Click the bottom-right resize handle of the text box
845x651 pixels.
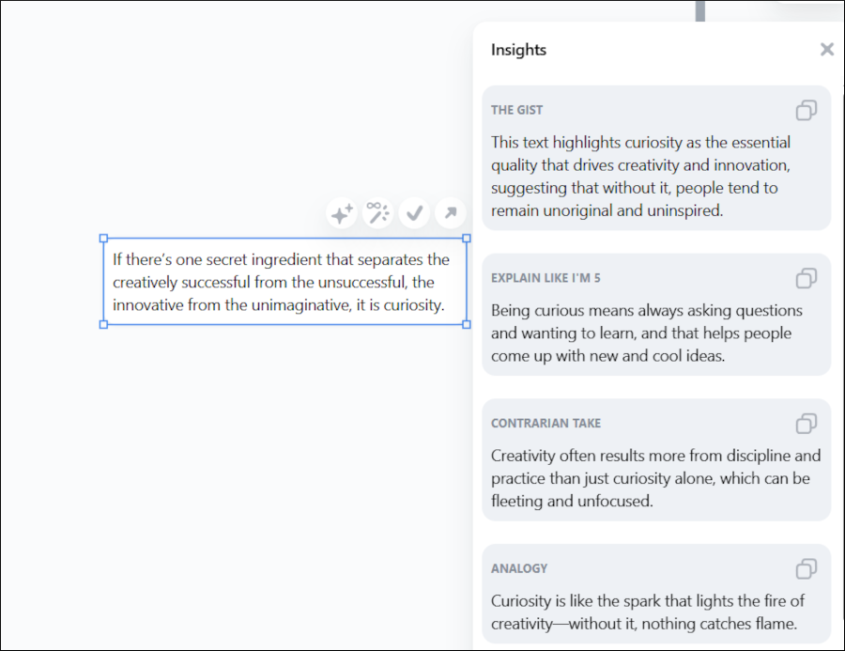[x=467, y=324]
